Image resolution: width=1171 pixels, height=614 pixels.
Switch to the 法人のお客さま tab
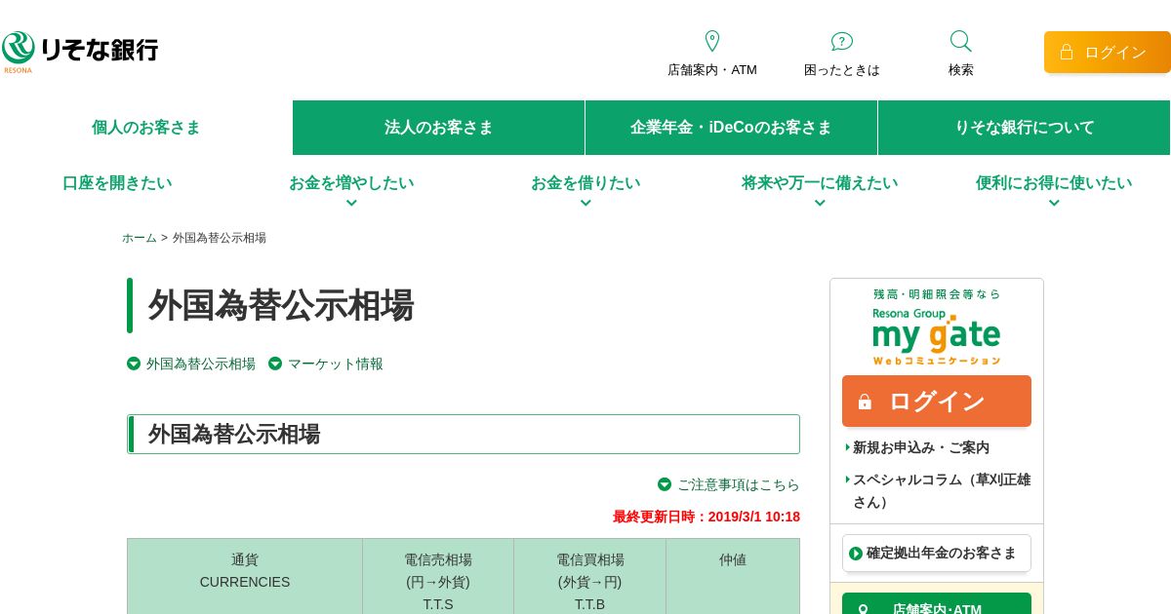[439, 128]
